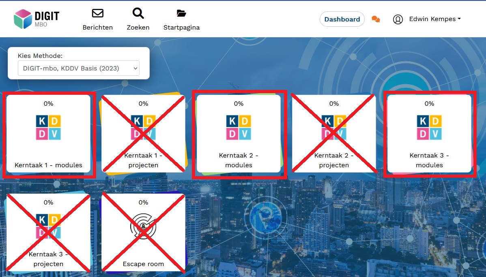Open the Kerntaak 3 - projecten tile
The width and height of the screenshot is (486, 277).
pyautogui.click(x=48, y=233)
